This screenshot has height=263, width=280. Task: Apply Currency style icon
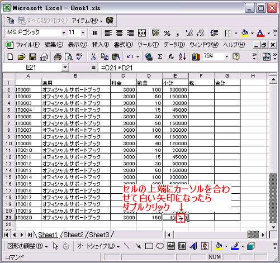coord(155,33)
